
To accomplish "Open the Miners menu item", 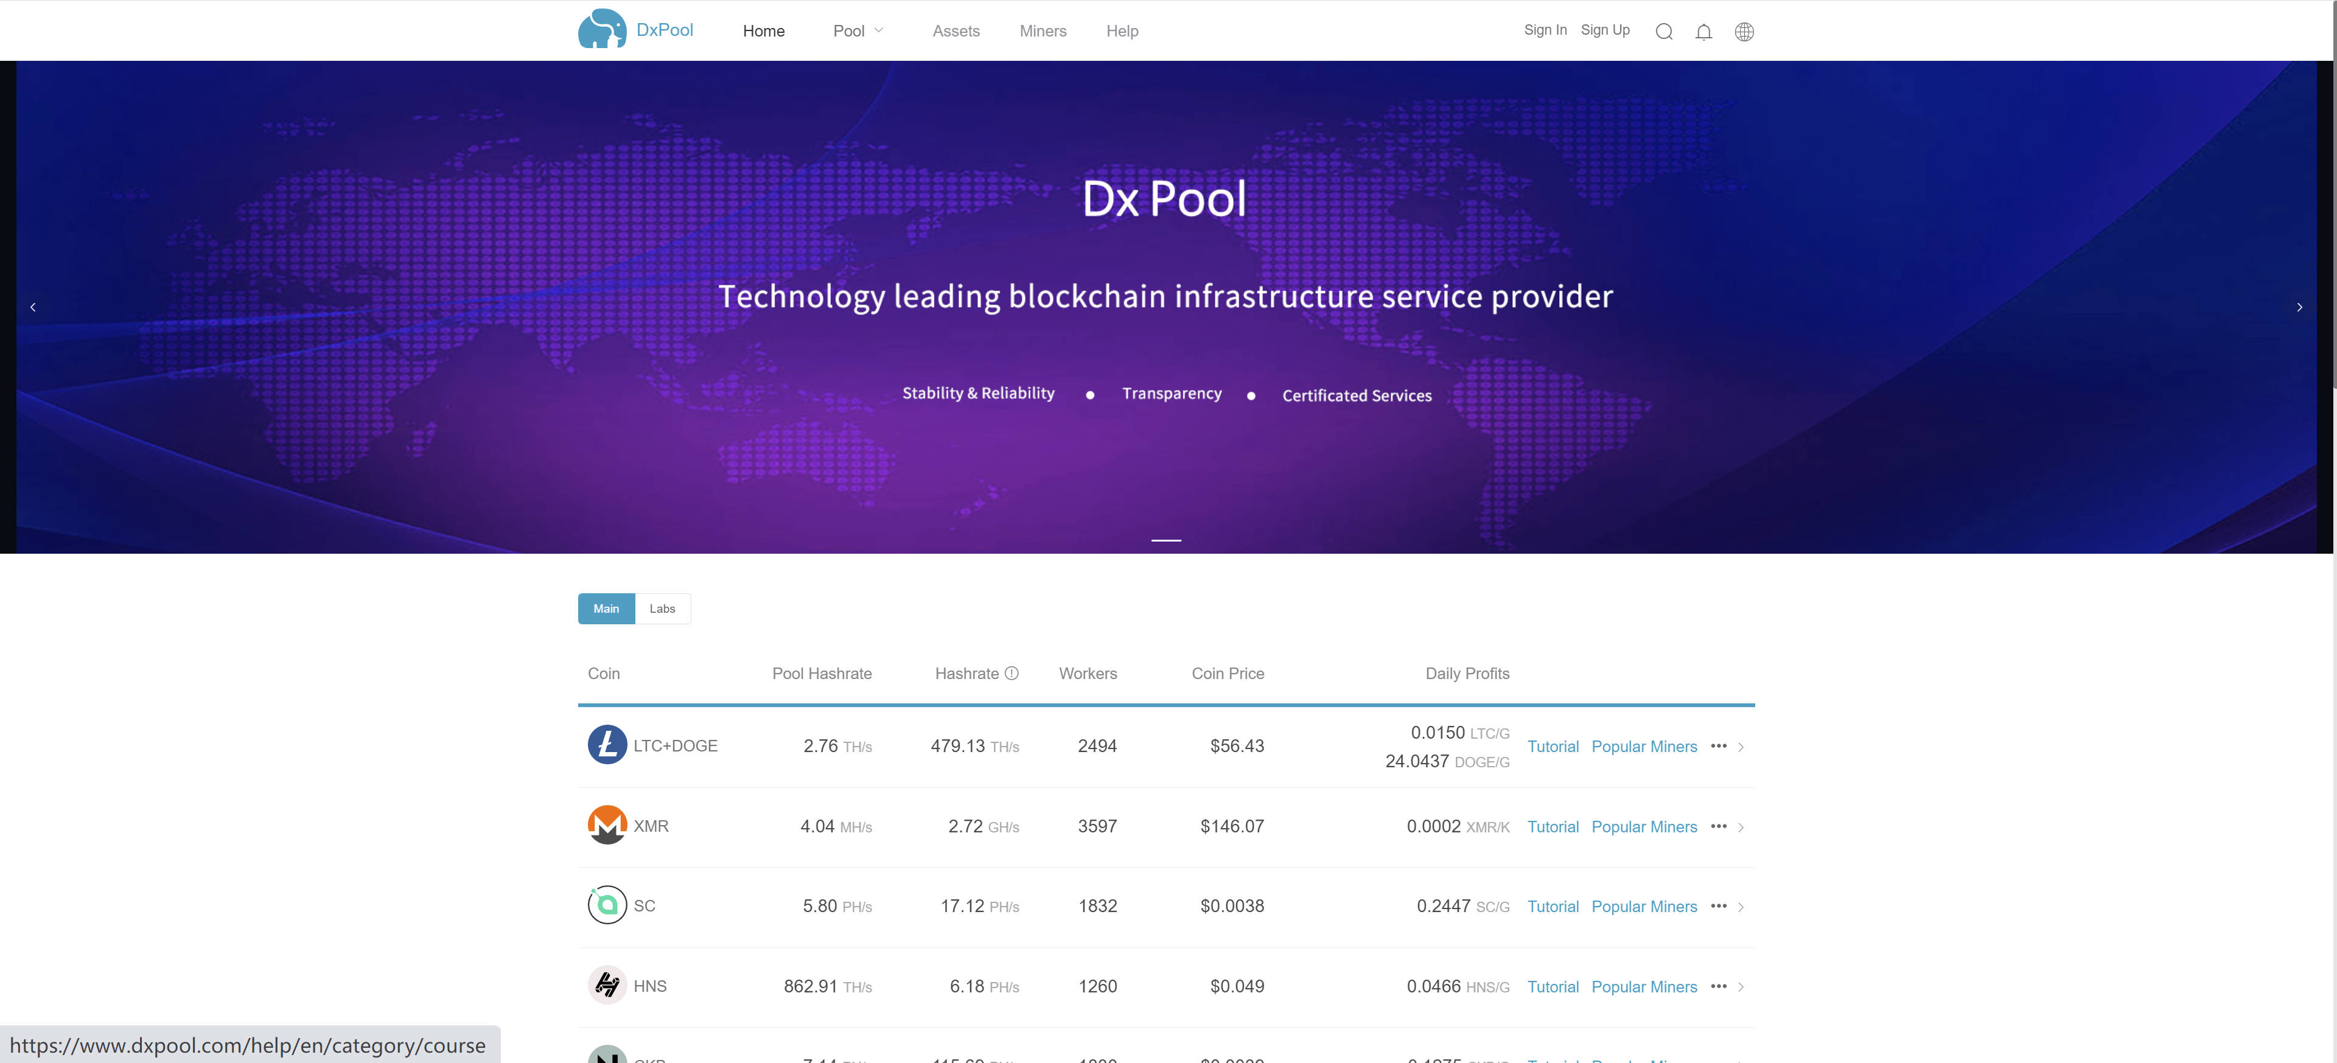I will 1043,31.
